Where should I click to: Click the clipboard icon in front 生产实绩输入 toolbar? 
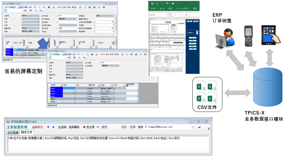(127, 54)
